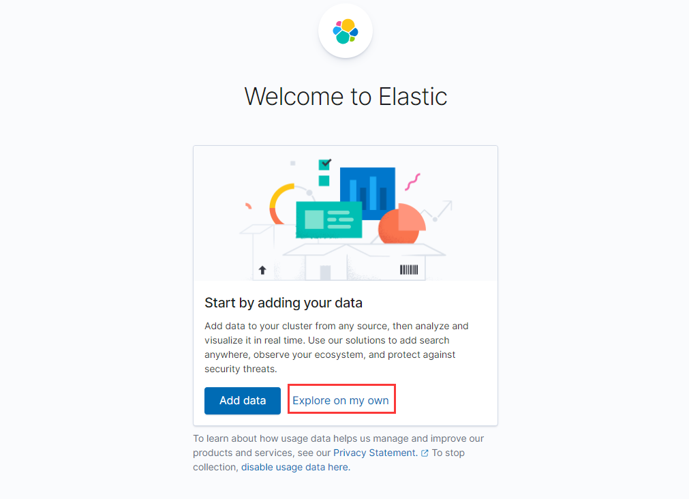Viewport: 689px width, 499px height.
Task: Click the barcode graphic on the box
Action: click(x=409, y=269)
